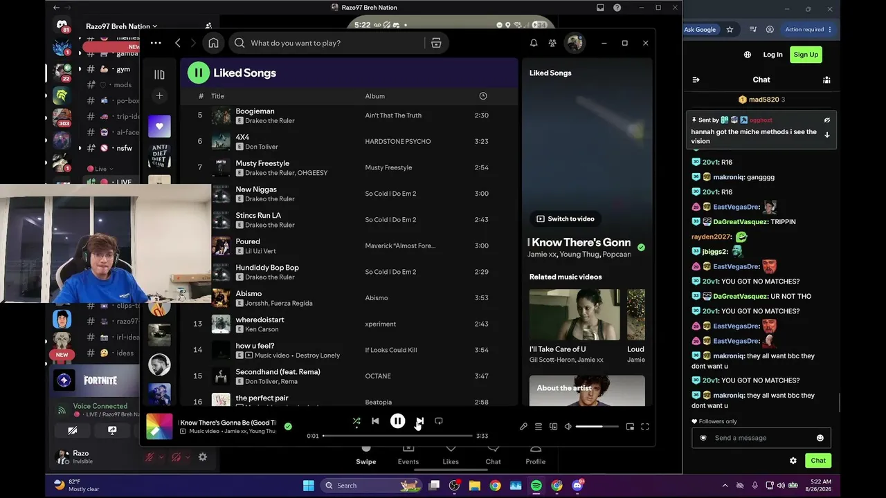Viewport: 886px width, 498px height.
Task: Open the Spotify three-dots menu
Action: point(156,43)
